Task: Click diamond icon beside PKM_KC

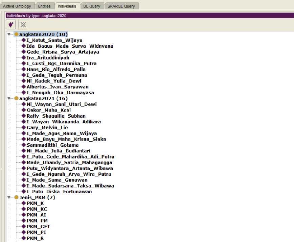Action: tap(24, 209)
